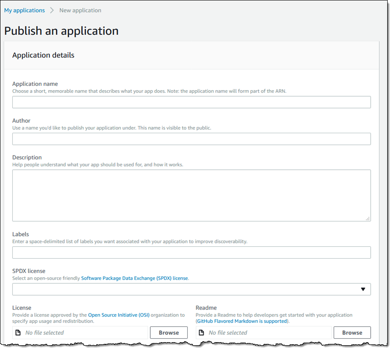The image size is (392, 350).
Task: Browse for a Readme file
Action: click(x=352, y=333)
